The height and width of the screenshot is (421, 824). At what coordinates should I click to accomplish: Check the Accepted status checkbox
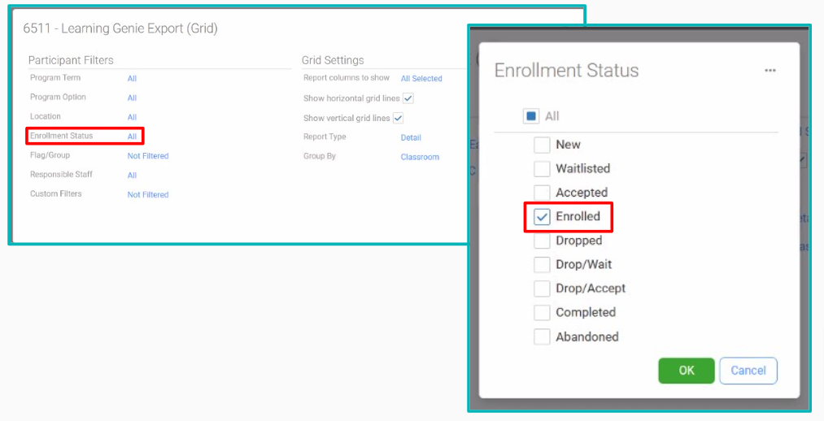[x=542, y=193]
